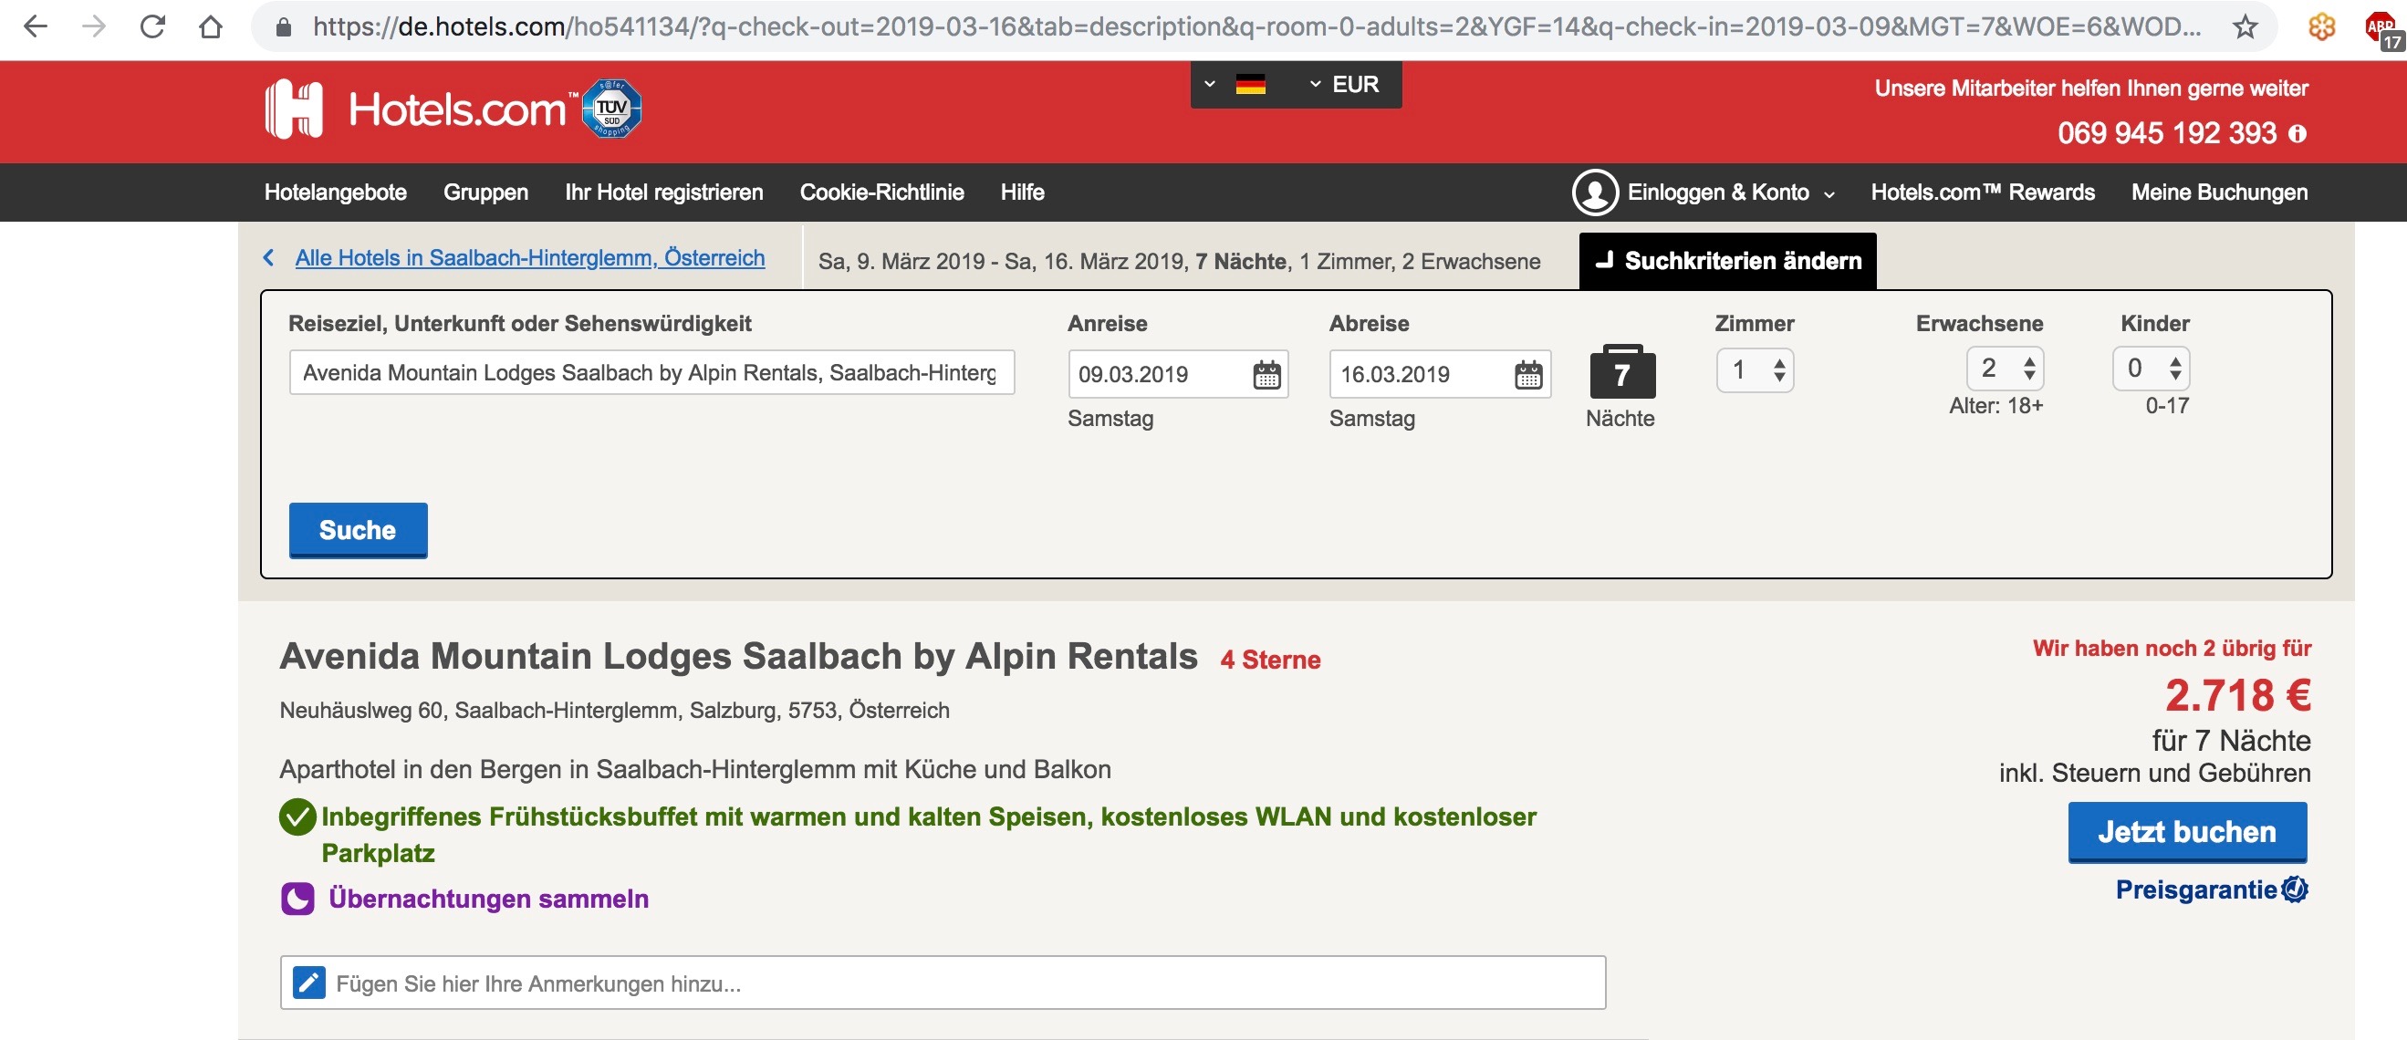
Task: Click the phone number info icon
Action: 2298,133
